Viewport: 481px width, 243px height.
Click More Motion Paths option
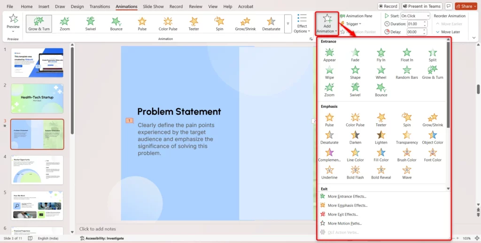pyautogui.click(x=344, y=223)
